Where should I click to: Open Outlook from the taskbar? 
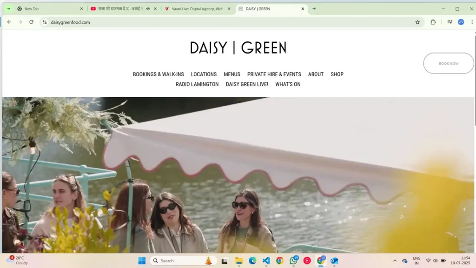point(334,261)
